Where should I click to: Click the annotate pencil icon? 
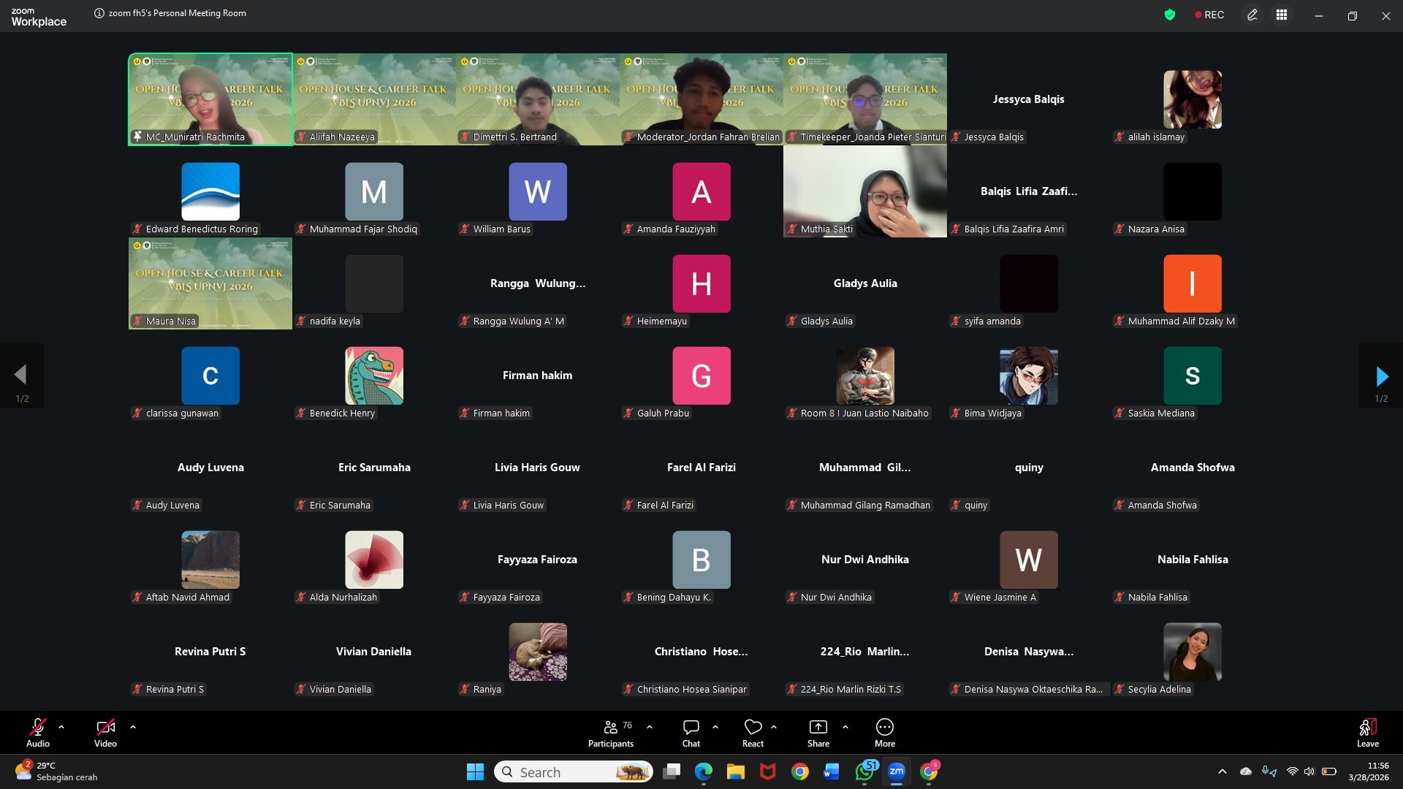(x=1252, y=15)
